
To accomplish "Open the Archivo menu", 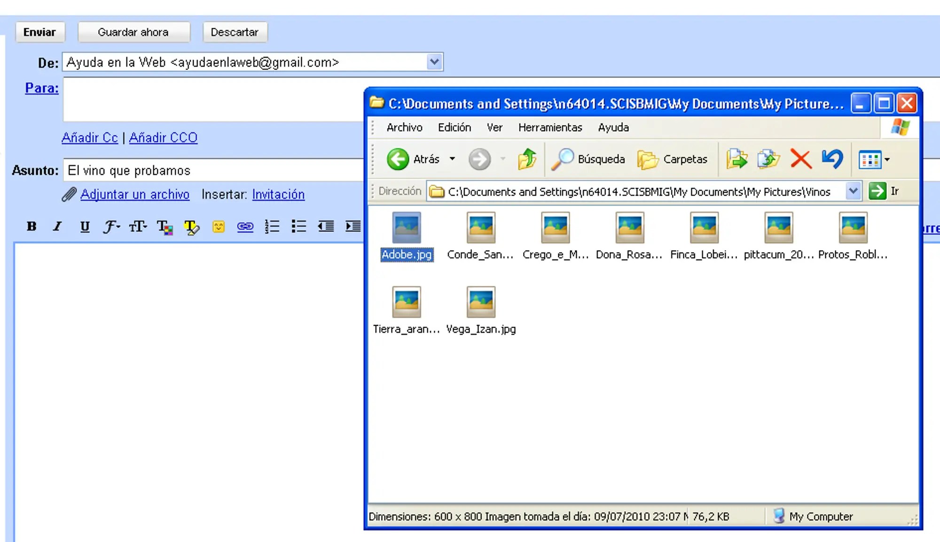I will coord(405,127).
